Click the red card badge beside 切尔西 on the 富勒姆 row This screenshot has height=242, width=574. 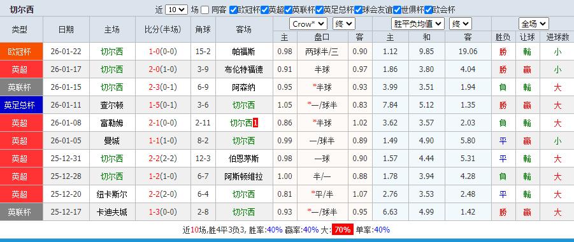click(255, 123)
